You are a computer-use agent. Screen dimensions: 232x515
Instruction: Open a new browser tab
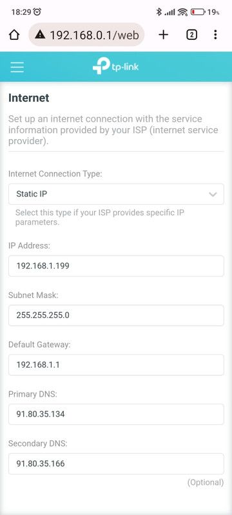(x=163, y=35)
